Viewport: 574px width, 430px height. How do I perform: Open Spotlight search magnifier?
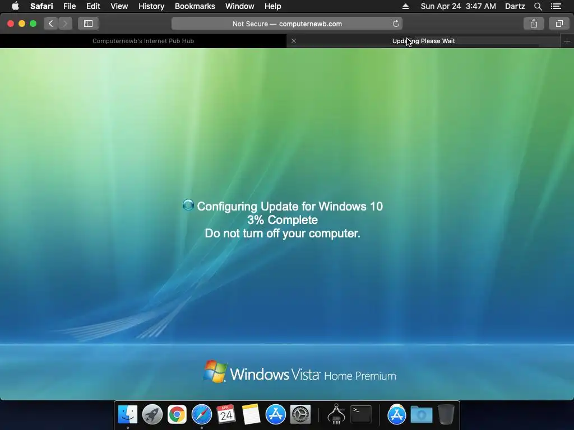(x=538, y=6)
